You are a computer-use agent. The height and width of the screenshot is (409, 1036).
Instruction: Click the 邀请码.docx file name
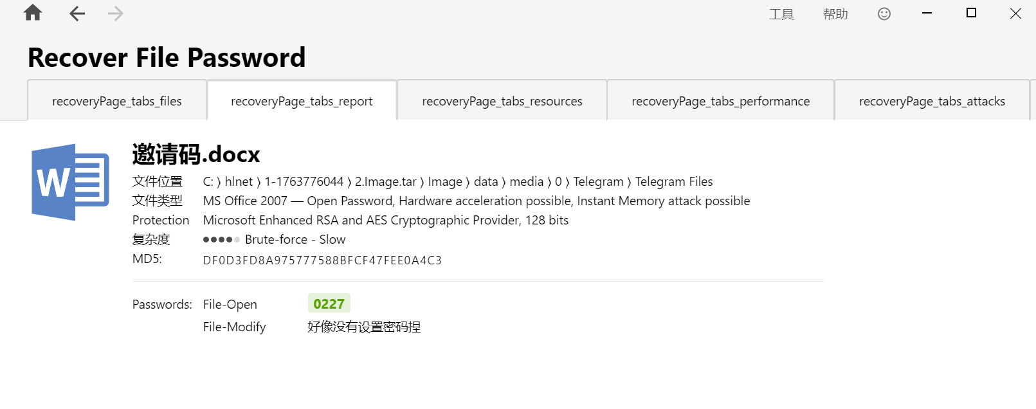point(196,154)
